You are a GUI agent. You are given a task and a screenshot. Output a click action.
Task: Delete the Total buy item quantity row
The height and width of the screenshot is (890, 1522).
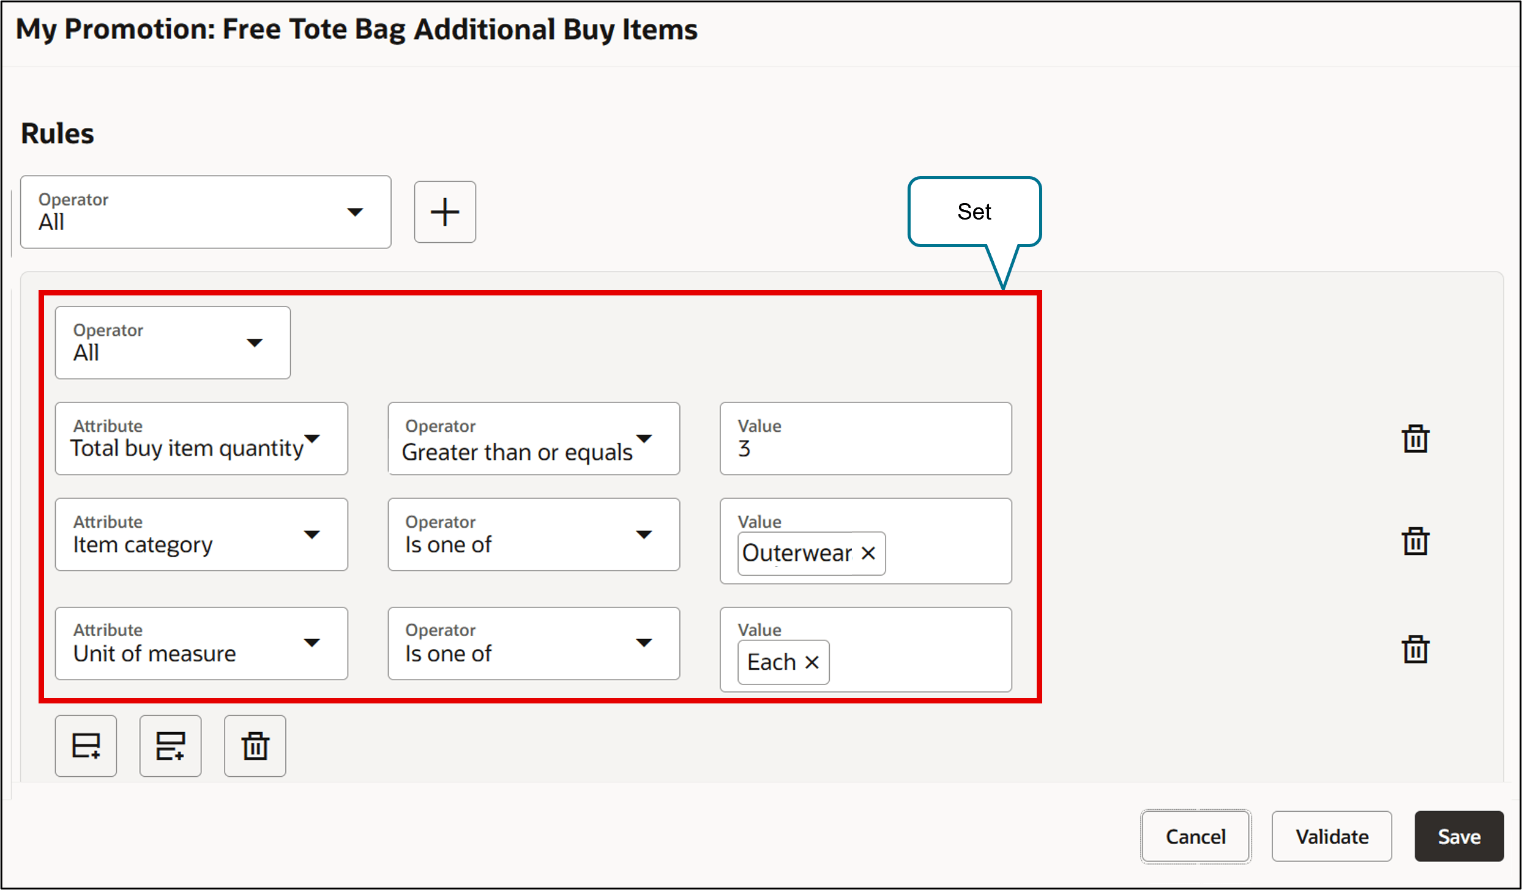[x=1415, y=439]
